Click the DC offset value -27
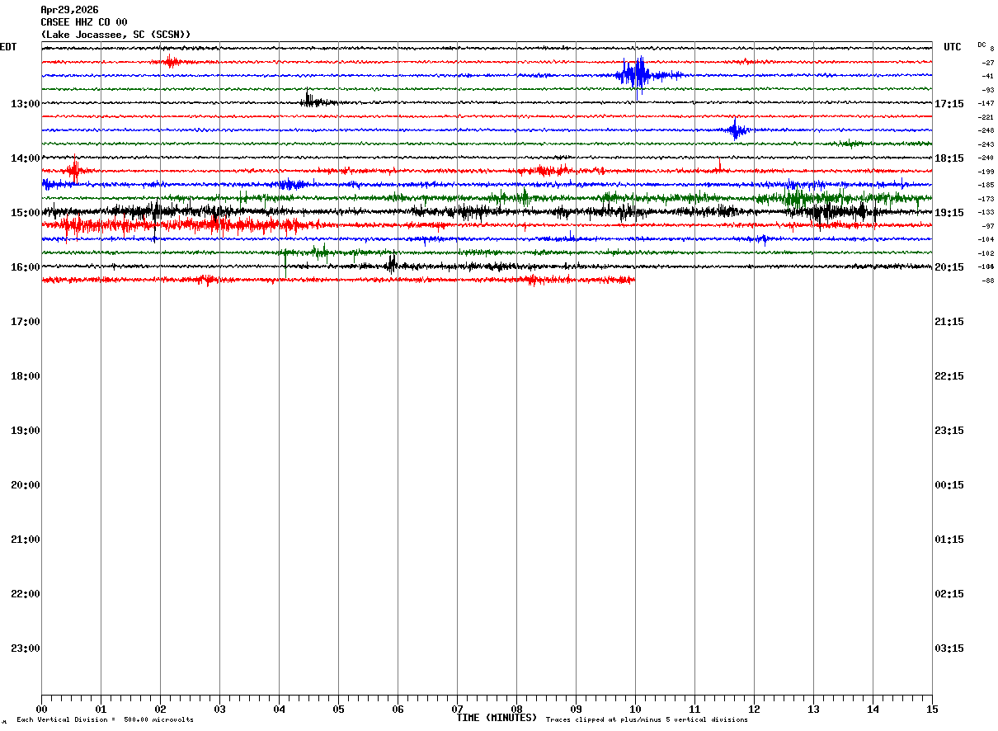The height and width of the screenshot is (731, 998). click(x=987, y=63)
